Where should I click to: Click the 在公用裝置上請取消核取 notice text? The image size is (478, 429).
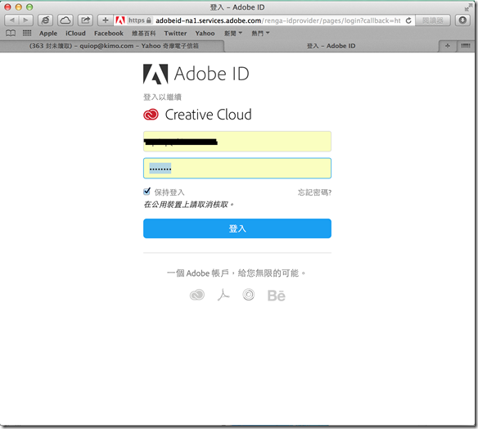(189, 205)
